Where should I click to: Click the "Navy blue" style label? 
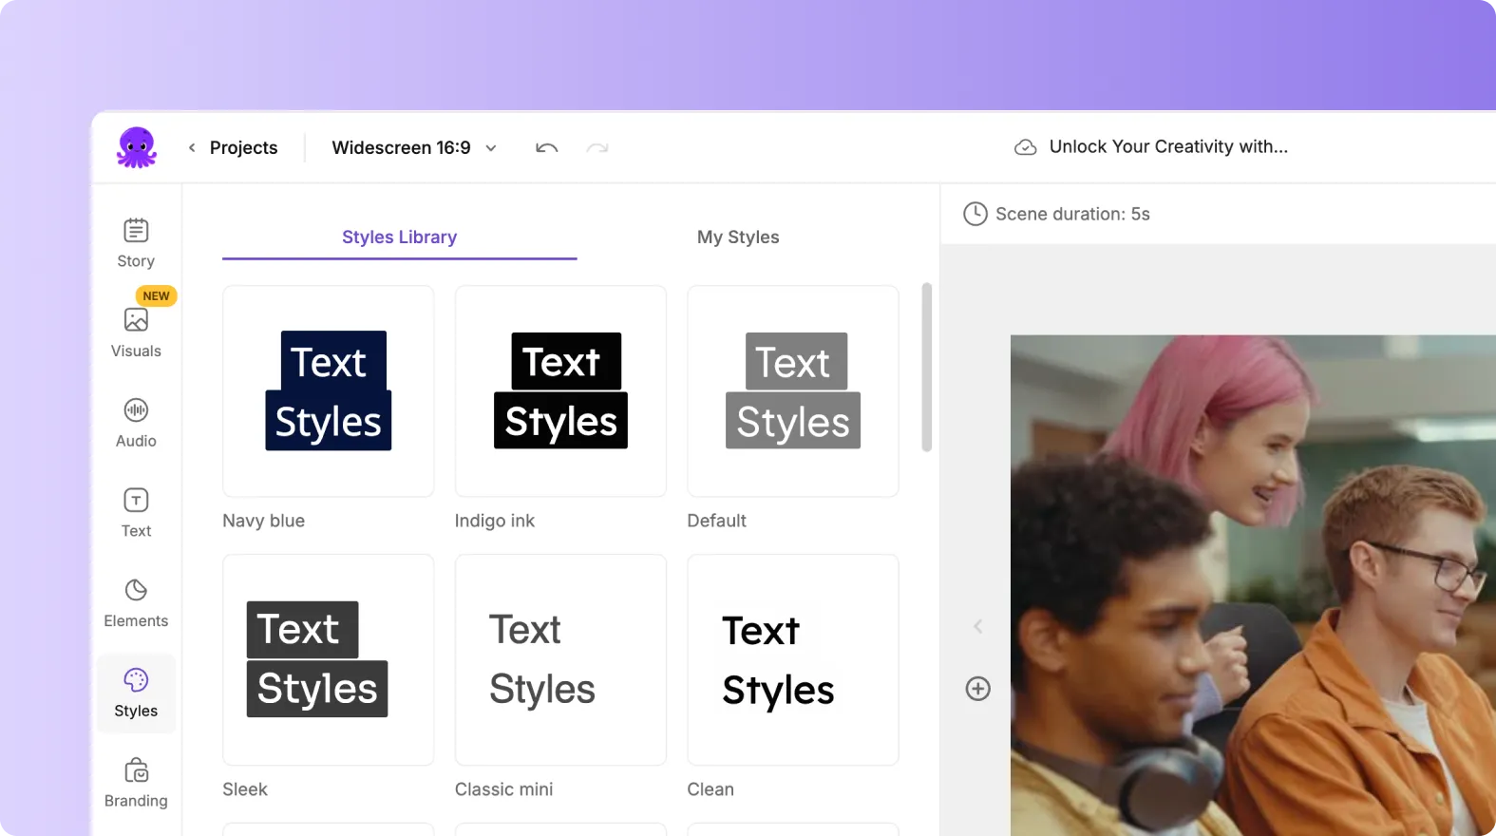click(x=264, y=521)
